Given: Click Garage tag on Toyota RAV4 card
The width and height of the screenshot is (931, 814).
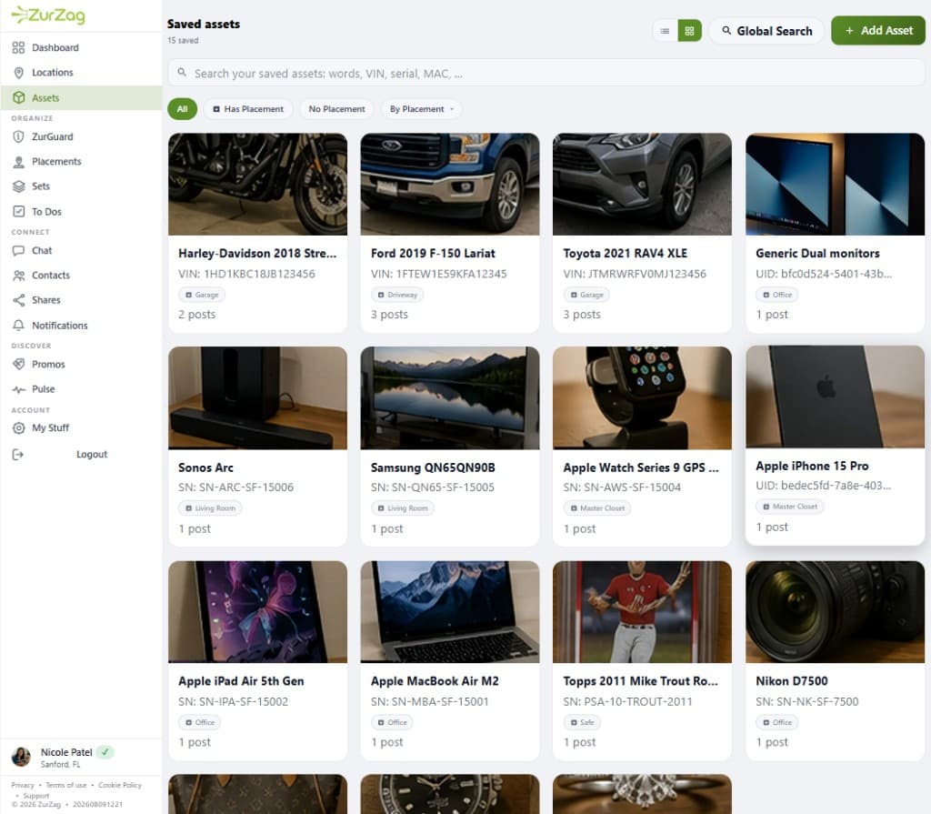Looking at the screenshot, I should pos(586,295).
